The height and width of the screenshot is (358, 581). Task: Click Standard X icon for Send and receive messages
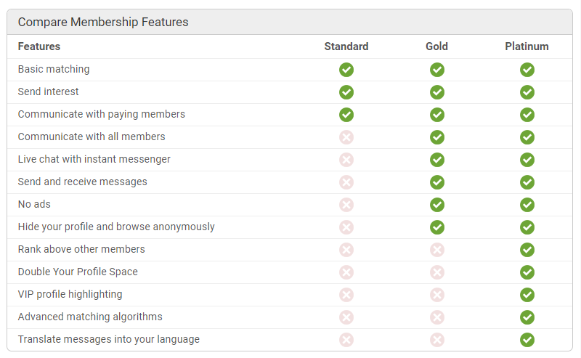click(x=346, y=182)
